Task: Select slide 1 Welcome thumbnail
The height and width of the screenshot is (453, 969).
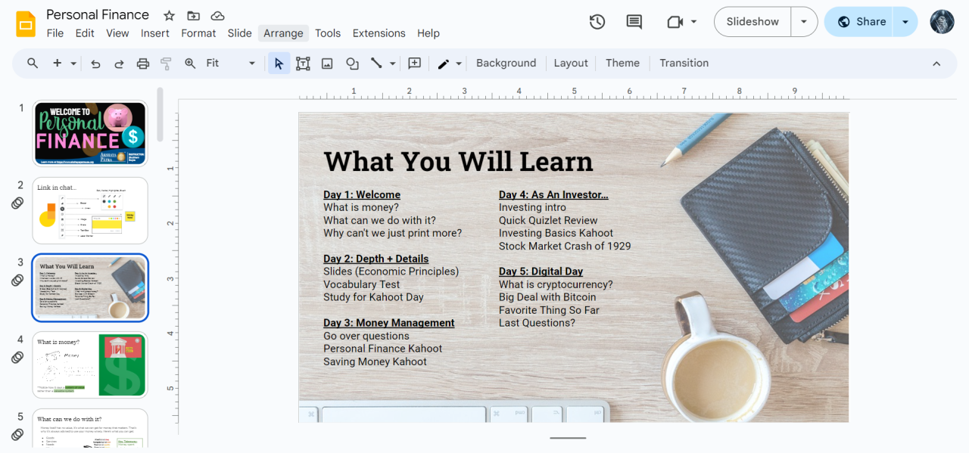Action: pos(90,133)
